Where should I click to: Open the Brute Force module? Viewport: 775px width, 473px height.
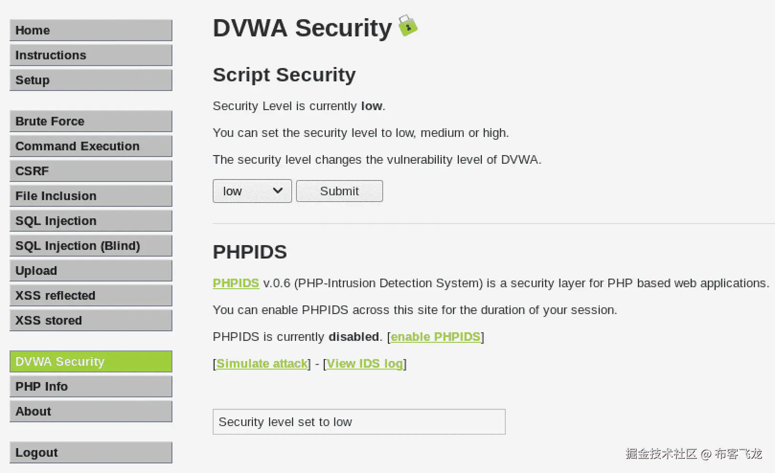91,121
